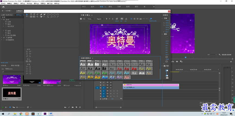Viewport: 235px width, 116px height.
Task: Toggle lock for track V3
Action: tap(101, 82)
